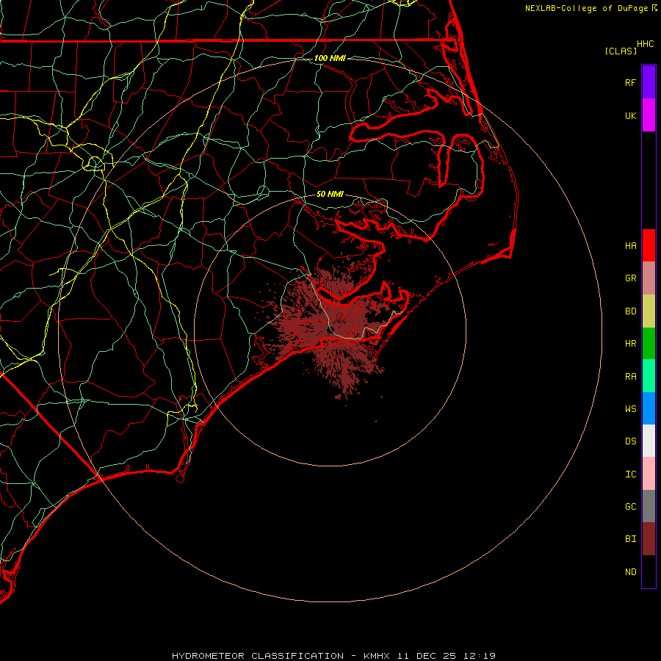Click the RF purple legend swatch
Screen dimensions: 661x661
pos(649,82)
